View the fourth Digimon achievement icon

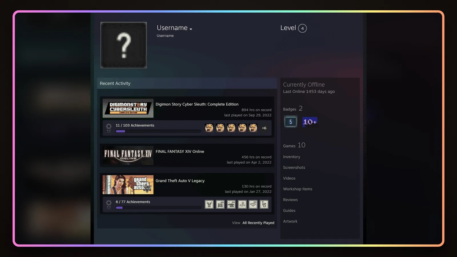pyautogui.click(x=242, y=128)
